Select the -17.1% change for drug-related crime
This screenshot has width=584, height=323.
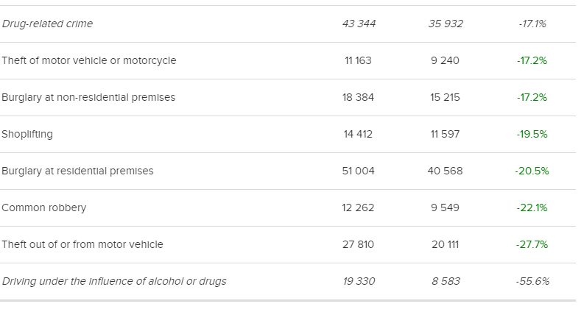point(532,24)
